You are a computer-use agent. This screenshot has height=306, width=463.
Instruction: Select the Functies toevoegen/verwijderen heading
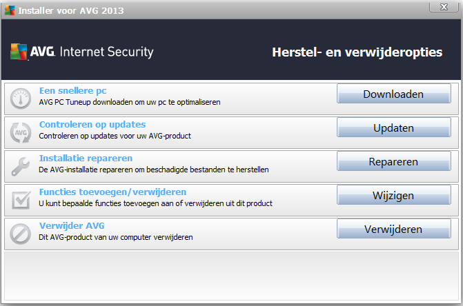coord(112,192)
